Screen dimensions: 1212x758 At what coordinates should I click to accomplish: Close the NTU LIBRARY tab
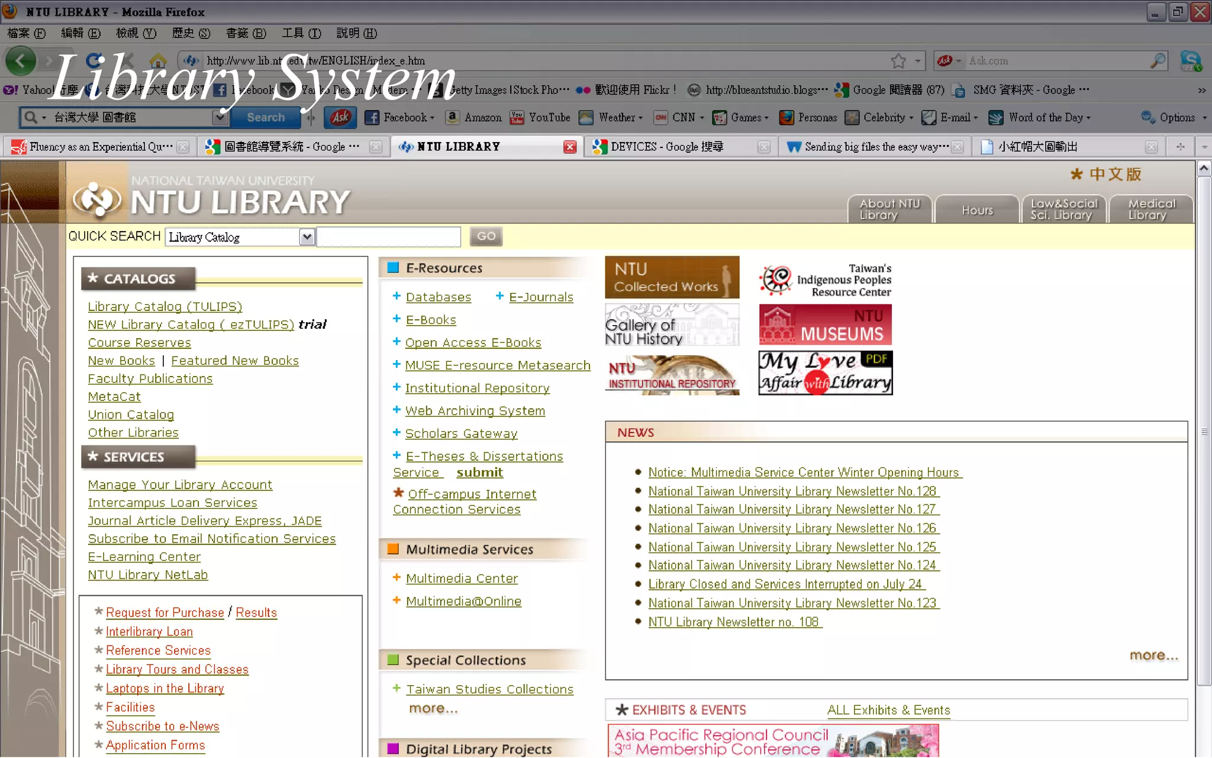(570, 147)
